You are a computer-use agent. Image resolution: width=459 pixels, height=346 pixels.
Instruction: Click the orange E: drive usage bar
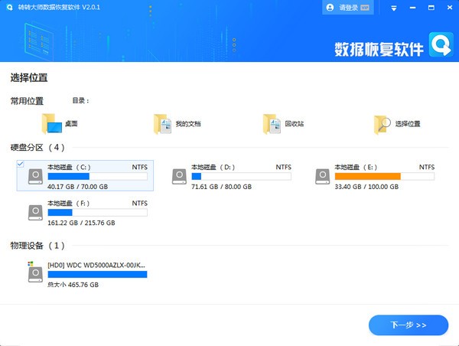coord(367,176)
